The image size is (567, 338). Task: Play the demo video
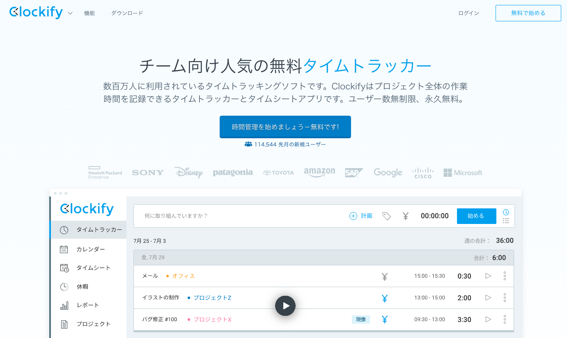tap(285, 306)
